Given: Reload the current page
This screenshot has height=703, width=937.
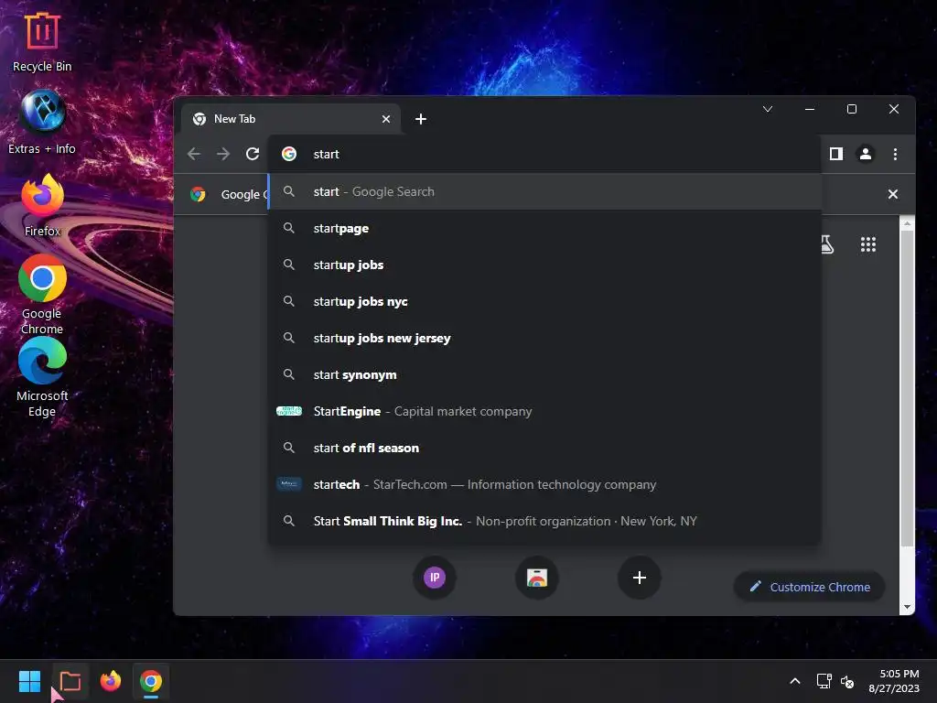Looking at the screenshot, I should point(253,154).
